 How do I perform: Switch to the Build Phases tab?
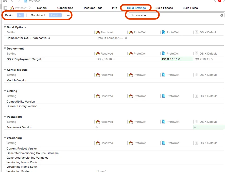coord(164,8)
